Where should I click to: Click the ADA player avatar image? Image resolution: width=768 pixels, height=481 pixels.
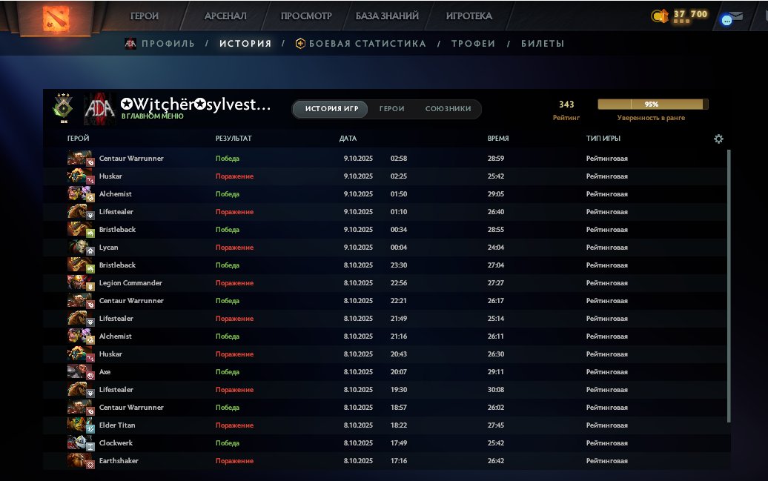[99, 108]
